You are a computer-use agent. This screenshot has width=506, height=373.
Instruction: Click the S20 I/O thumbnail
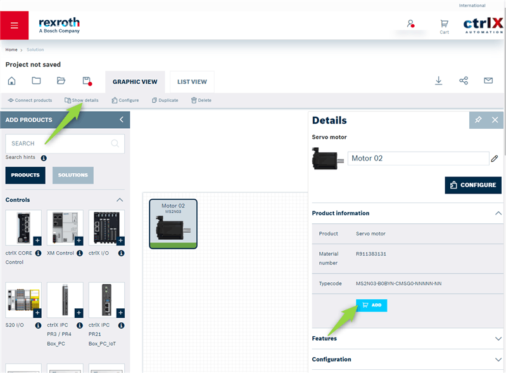[x=23, y=299]
